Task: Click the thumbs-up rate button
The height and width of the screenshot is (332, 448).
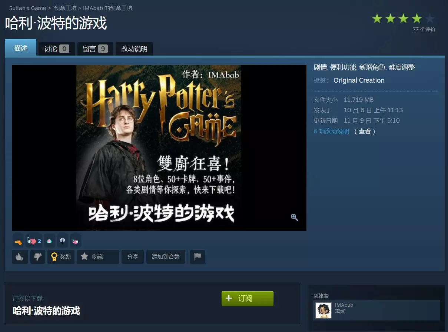Action: point(20,256)
